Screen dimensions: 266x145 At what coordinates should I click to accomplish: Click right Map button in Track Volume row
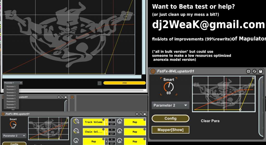point(135,122)
